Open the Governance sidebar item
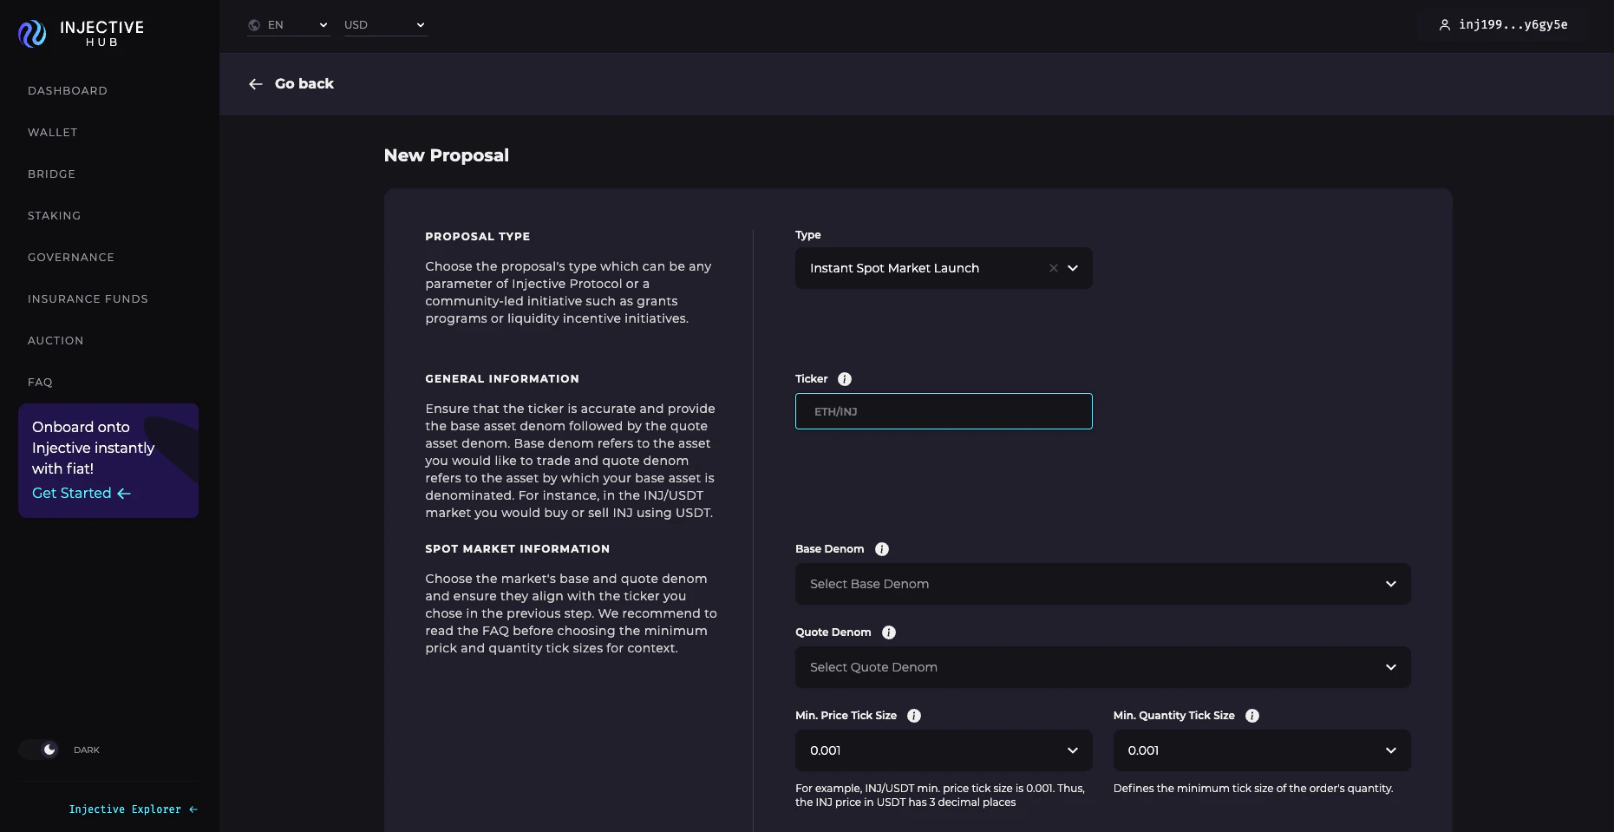This screenshot has width=1614, height=832. [71, 258]
